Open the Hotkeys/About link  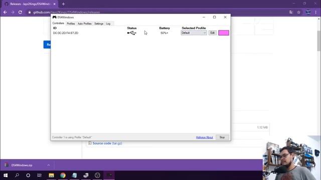204,137
